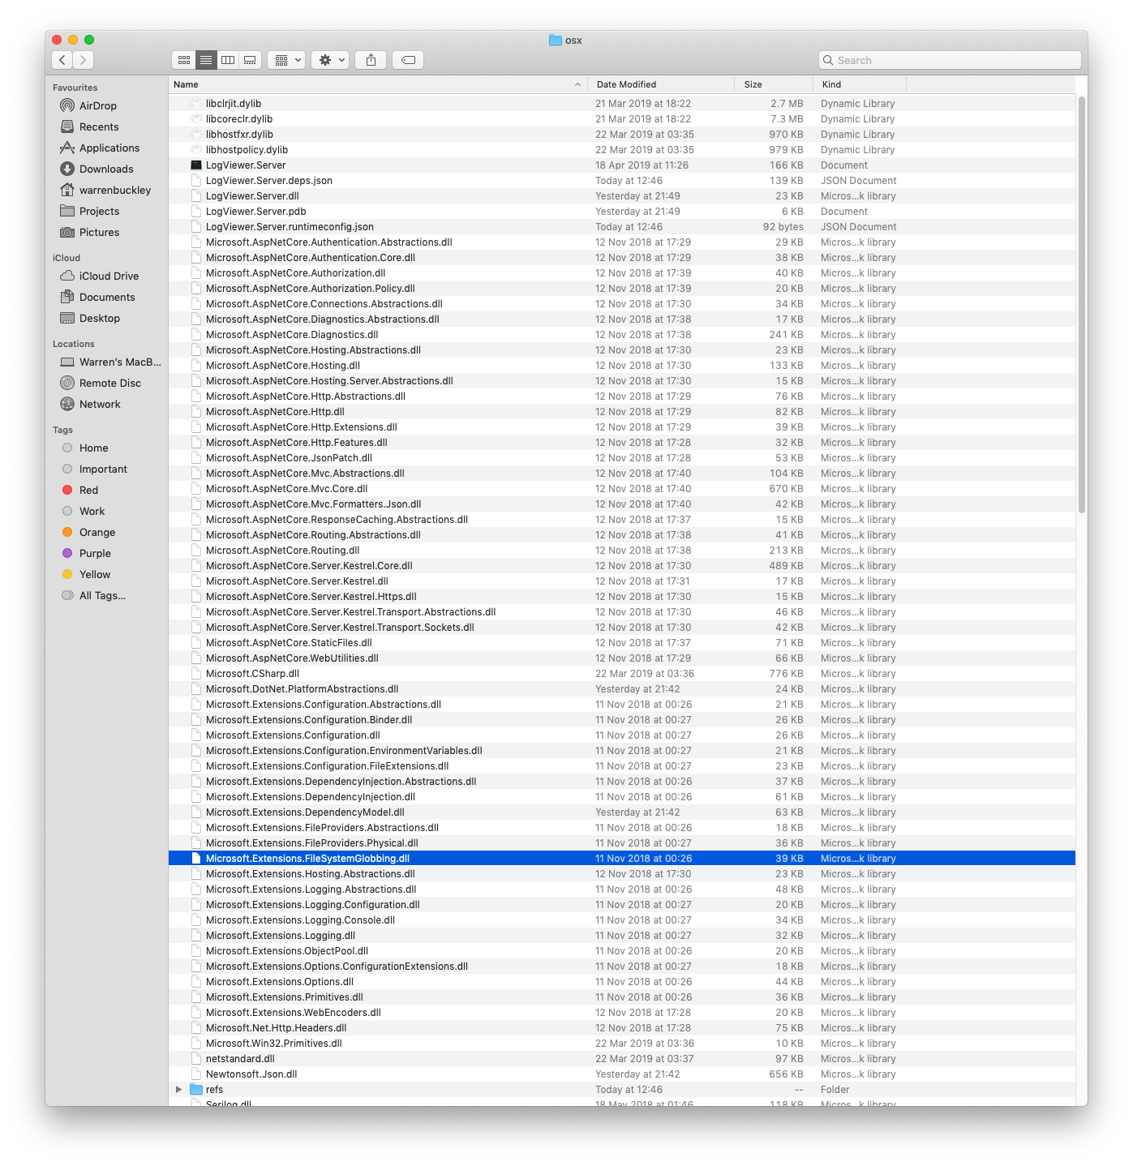
Task: Switch to icon view
Action: (183, 59)
